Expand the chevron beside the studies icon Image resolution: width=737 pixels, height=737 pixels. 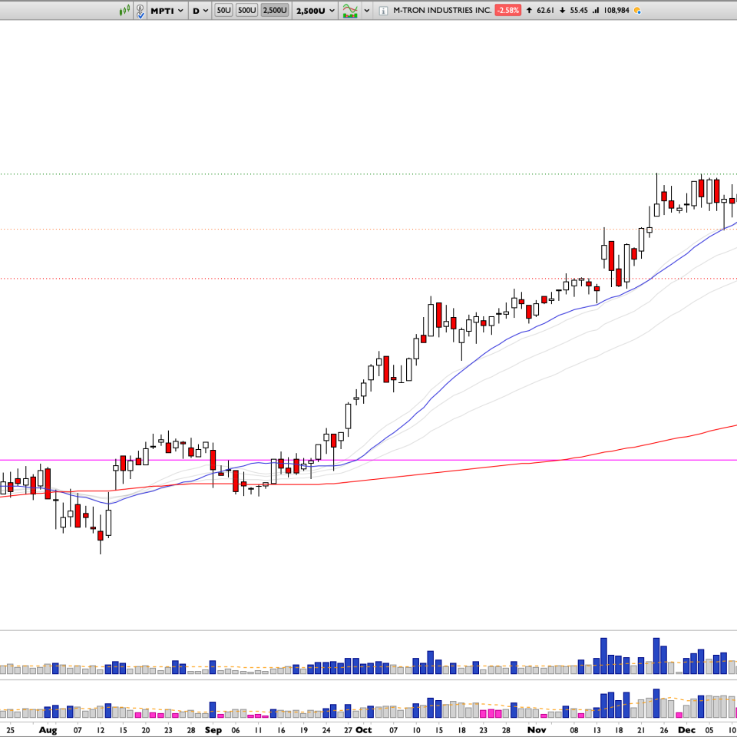point(367,10)
